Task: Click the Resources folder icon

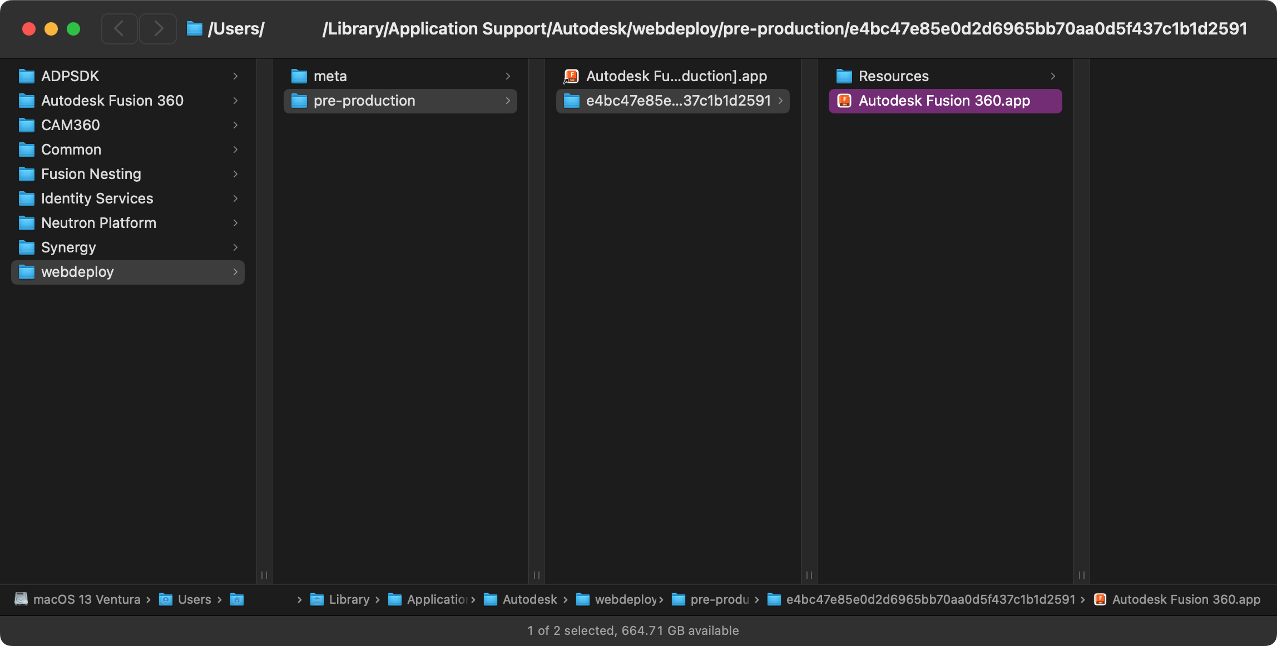Action: point(844,76)
